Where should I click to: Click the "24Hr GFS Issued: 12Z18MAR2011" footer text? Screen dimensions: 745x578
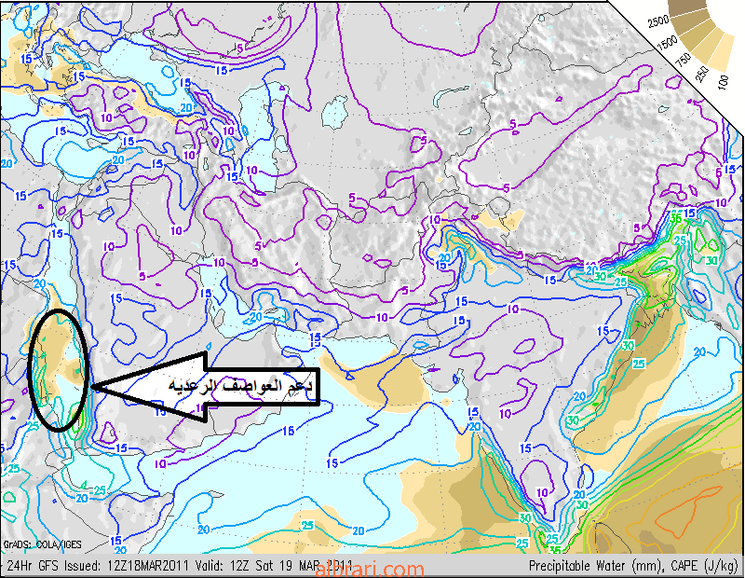pos(98,566)
